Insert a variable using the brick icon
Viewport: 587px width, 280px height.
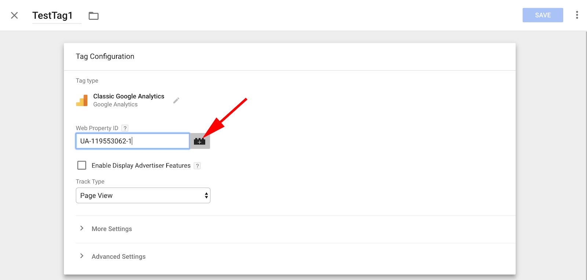(x=200, y=141)
